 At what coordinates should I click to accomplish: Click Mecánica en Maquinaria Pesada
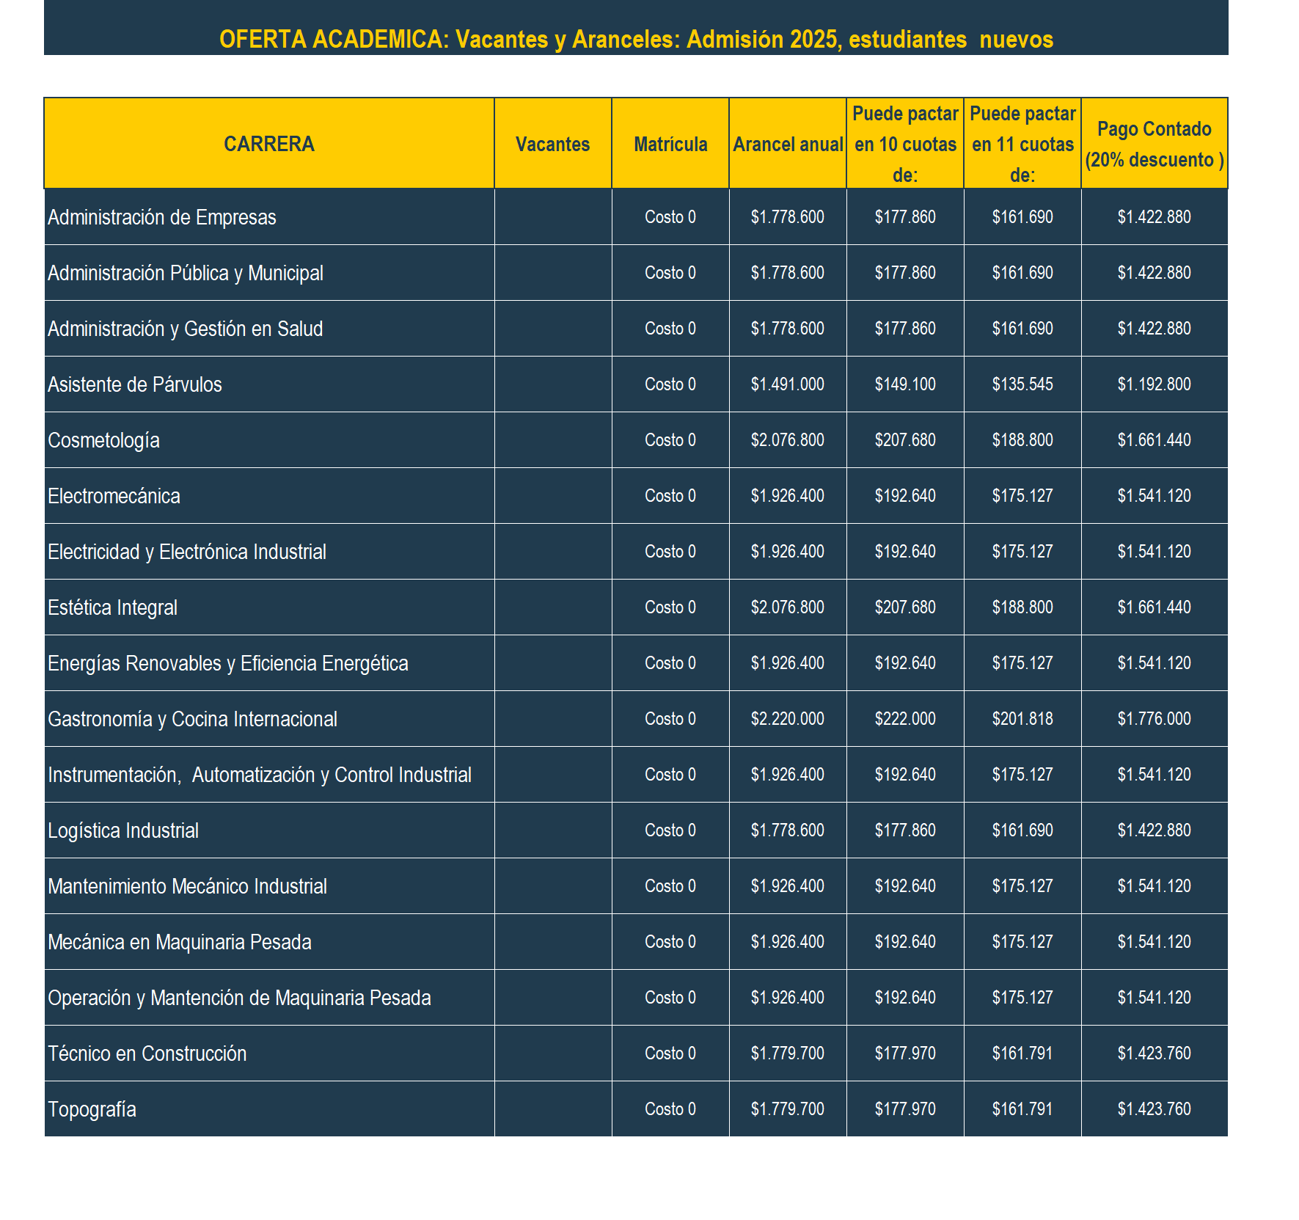coord(179,942)
